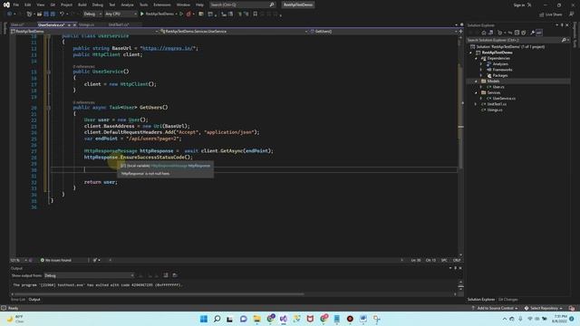Click the bookmark toolbar icon
580x326 pixels.
point(256,14)
